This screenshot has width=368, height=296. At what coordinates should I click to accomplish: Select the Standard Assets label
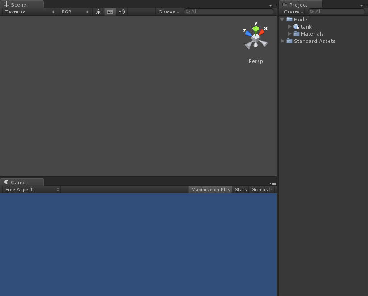314,41
